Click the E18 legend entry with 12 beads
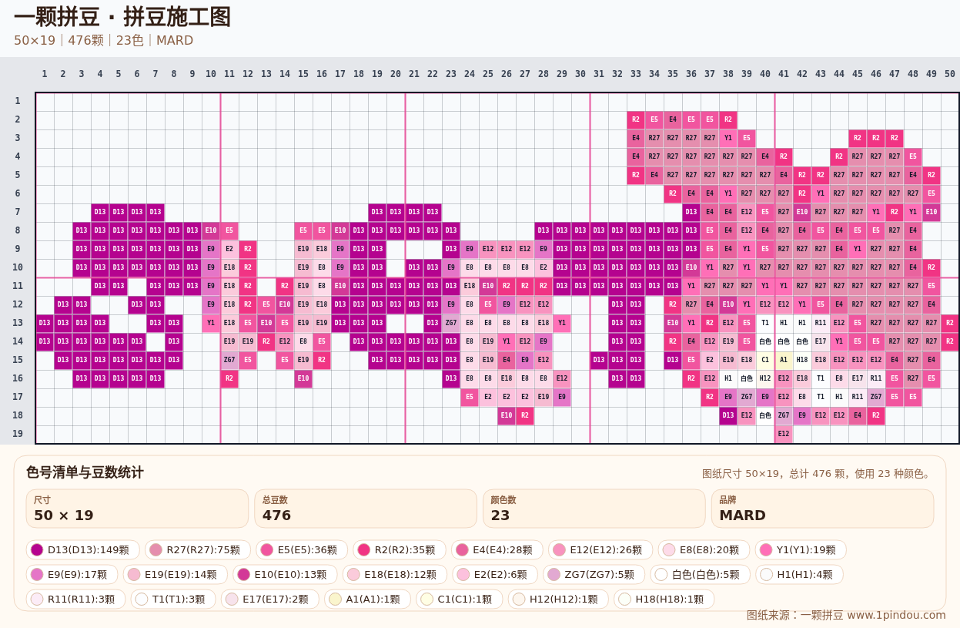The width and height of the screenshot is (960, 628). tap(395, 575)
